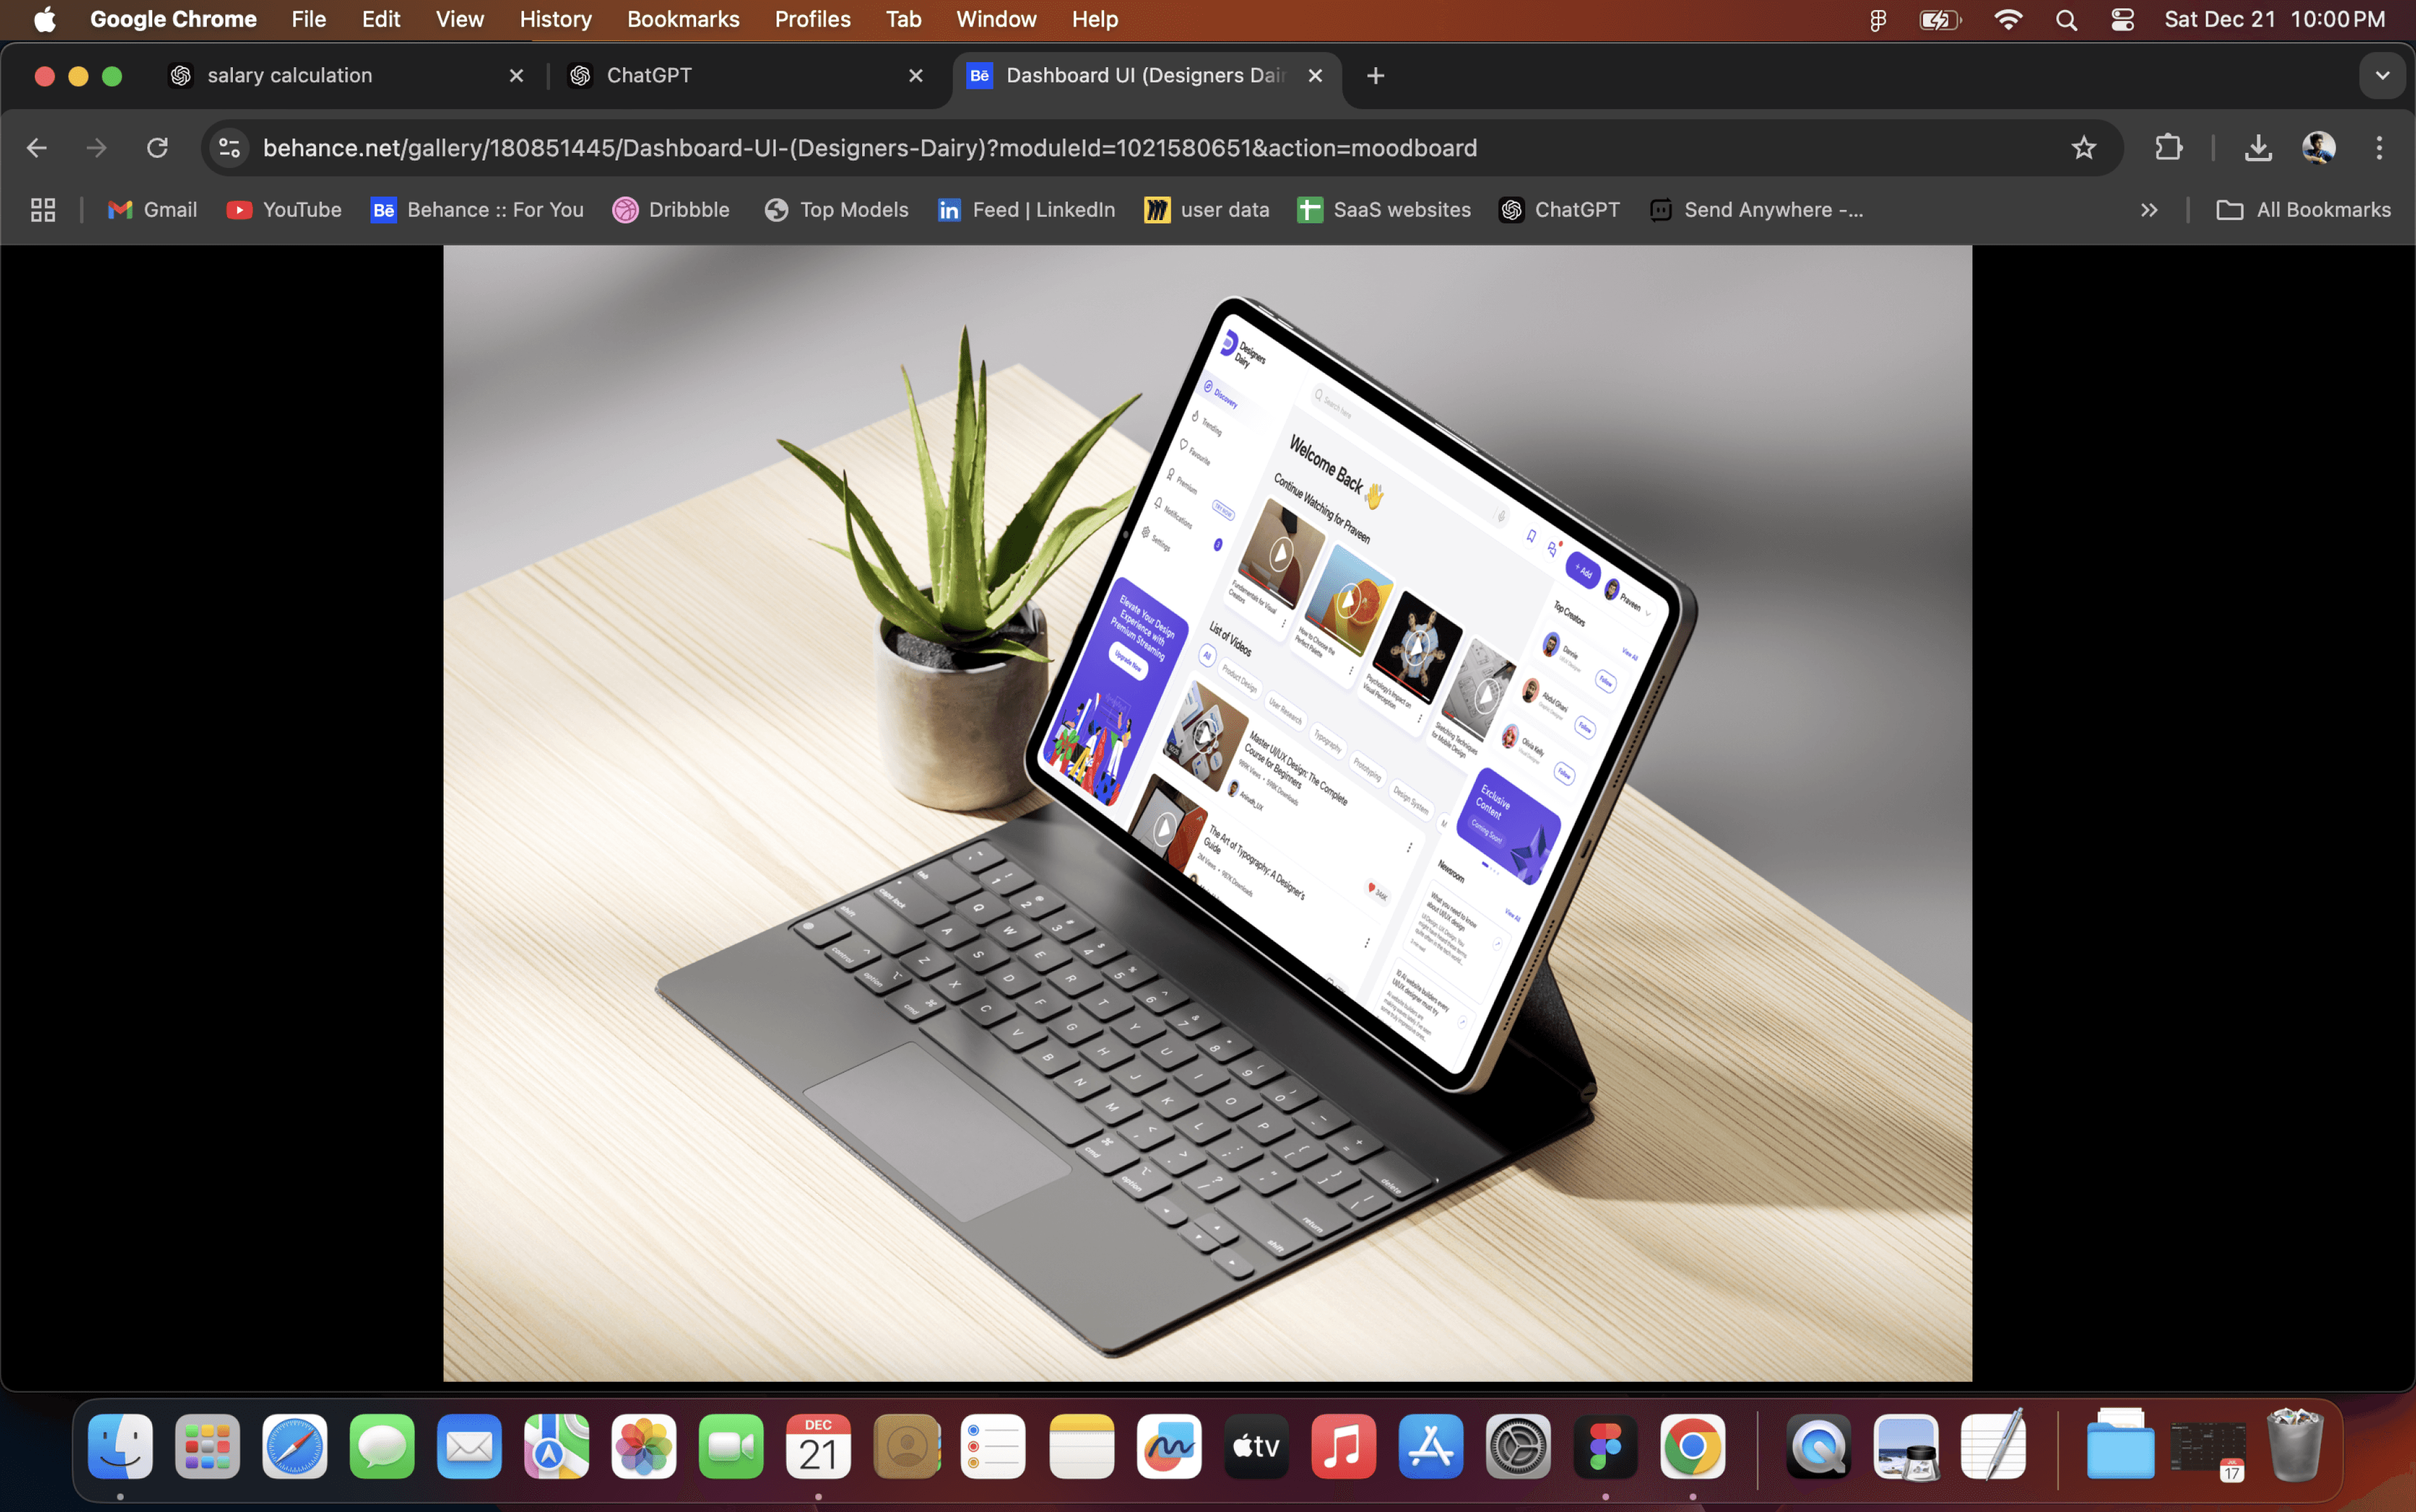Open Figma from the Dock
Screen dimensions: 2416x1512
point(1605,1446)
